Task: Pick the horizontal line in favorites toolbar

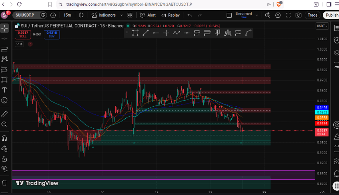Action: click(187, 33)
